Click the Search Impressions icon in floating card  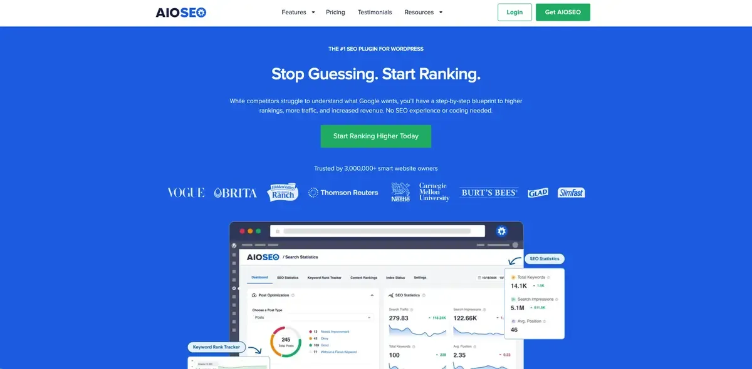513,300
